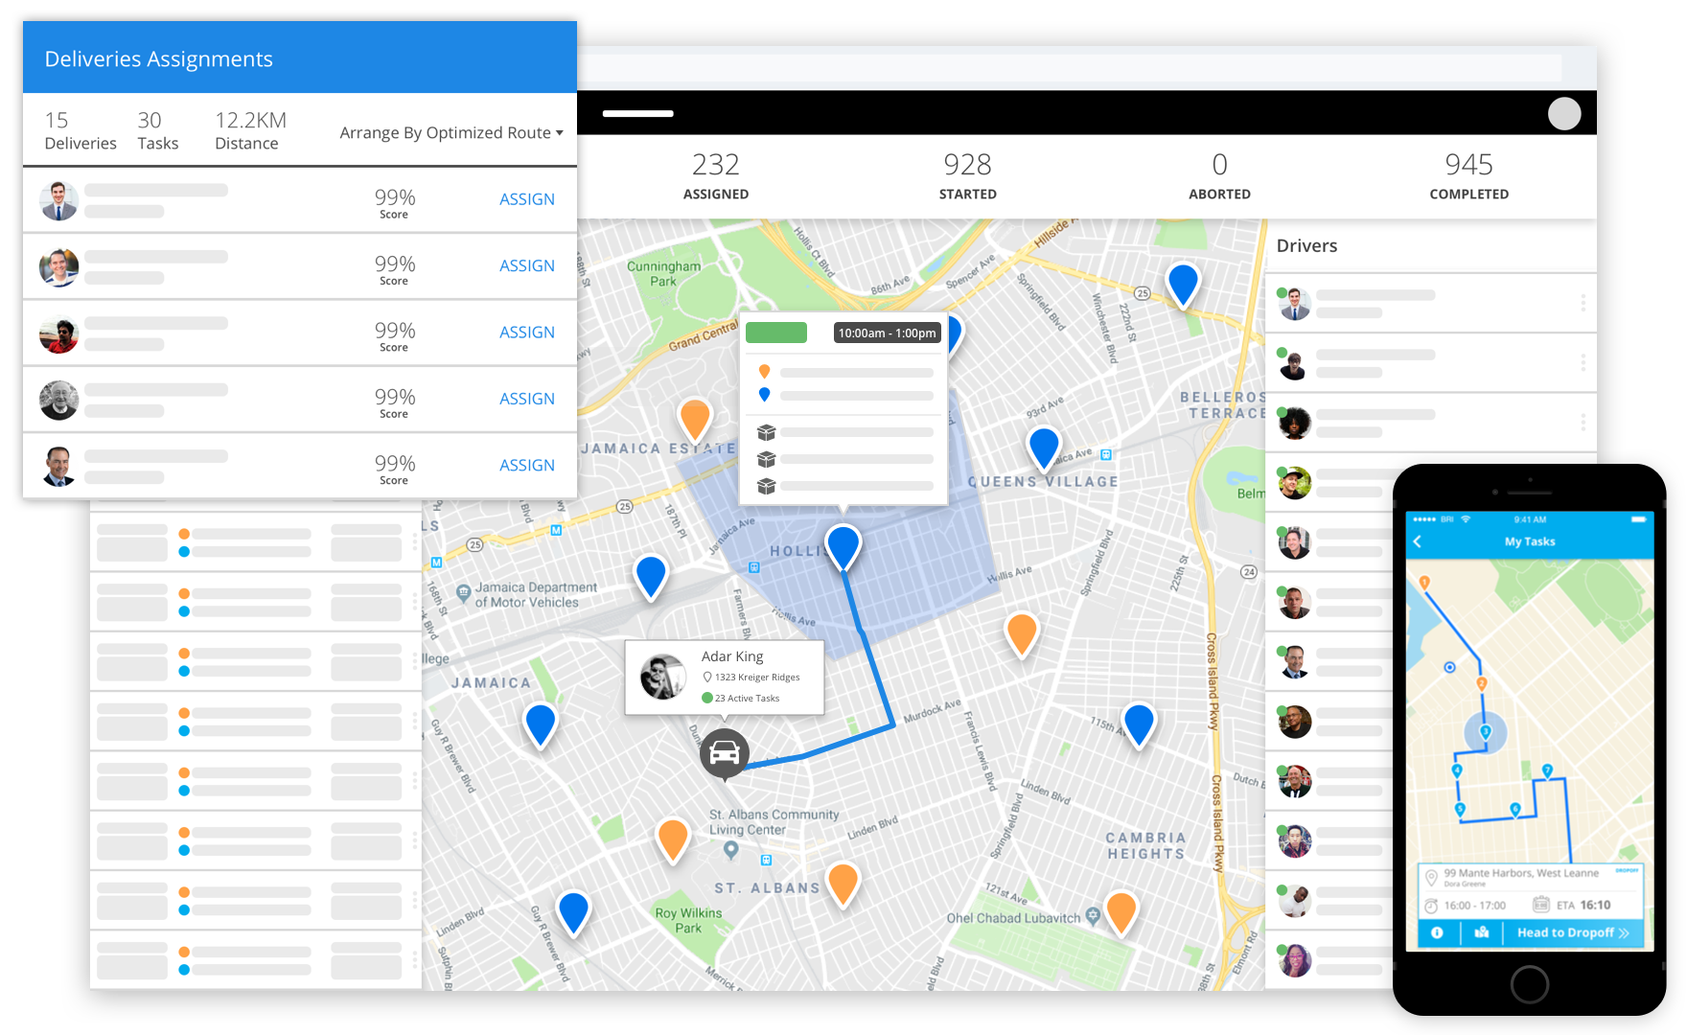Tap stop 7 pin on the phone map
The height and width of the screenshot is (1035, 1687).
click(x=1547, y=770)
